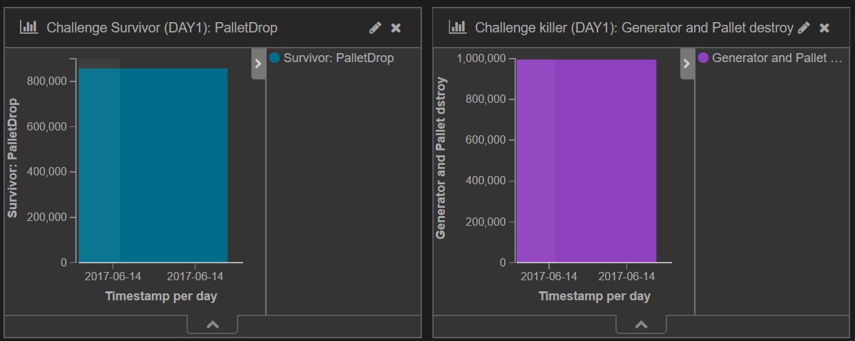This screenshot has width=855, height=341.
Task: Remove the Generator and Pallet destroy panel
Action: tap(824, 28)
